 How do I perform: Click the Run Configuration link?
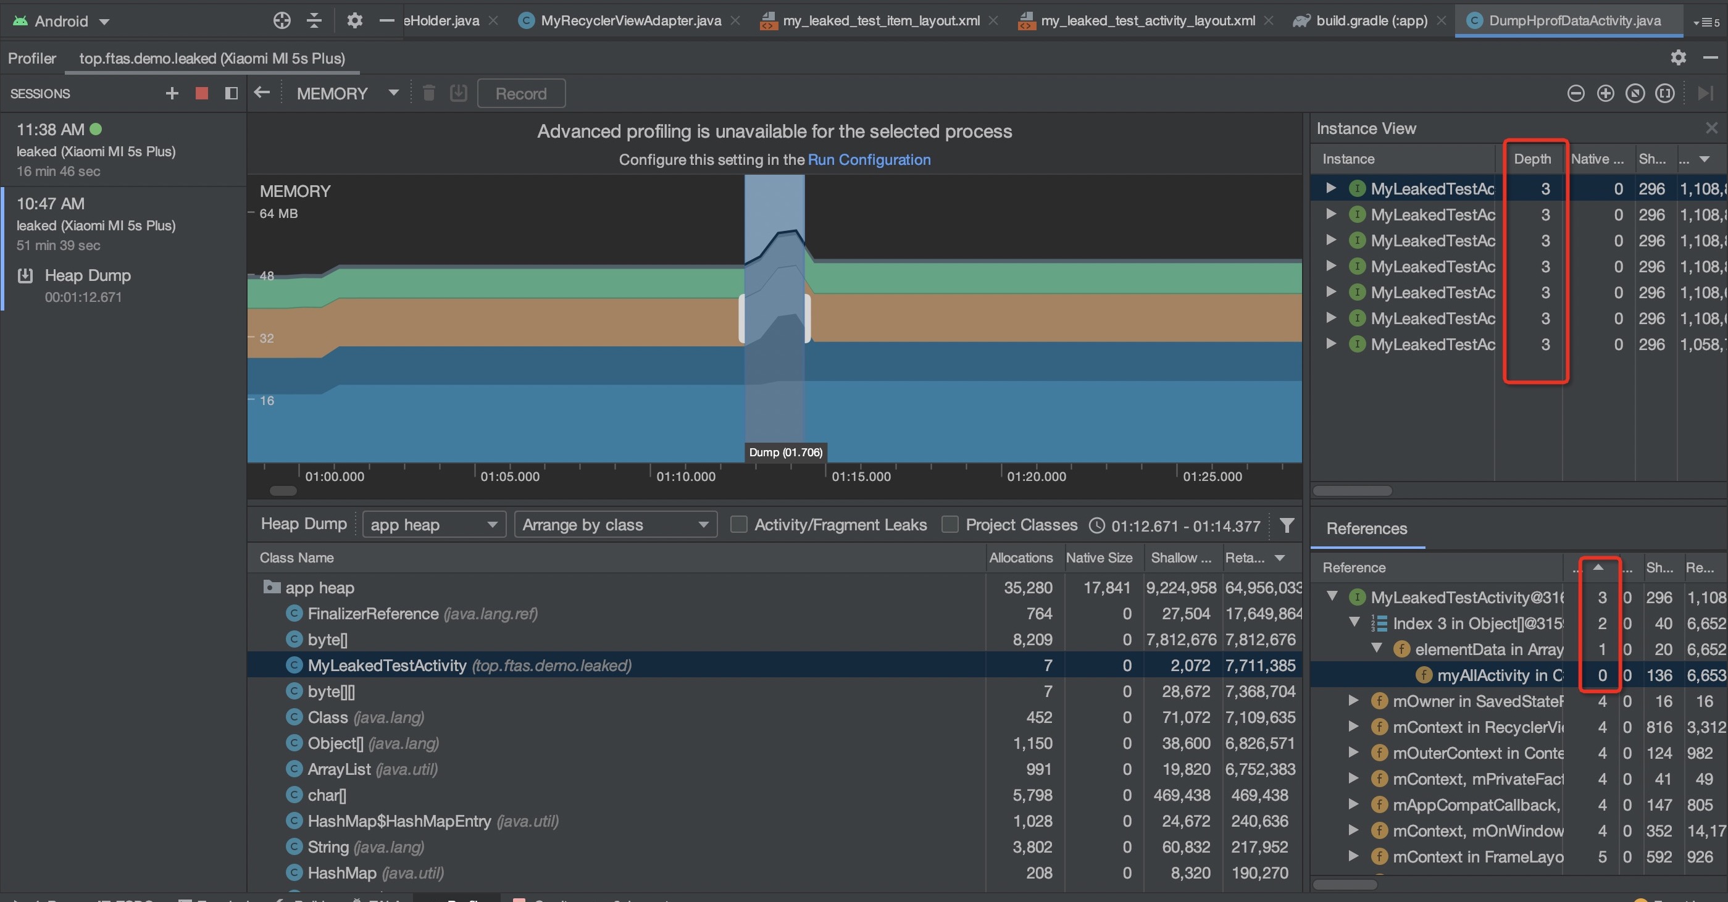(x=869, y=160)
